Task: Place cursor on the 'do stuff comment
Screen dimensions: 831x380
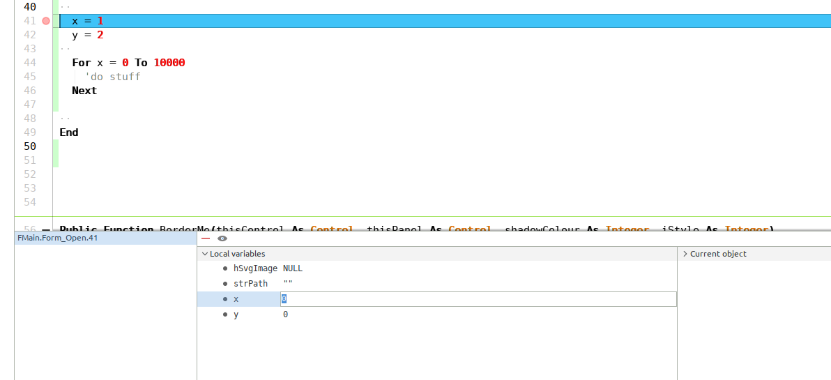Action: tap(113, 77)
